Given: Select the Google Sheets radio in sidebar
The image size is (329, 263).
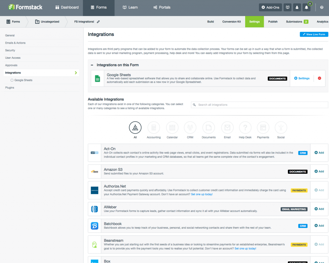Looking at the screenshot, I should pos(12,80).
